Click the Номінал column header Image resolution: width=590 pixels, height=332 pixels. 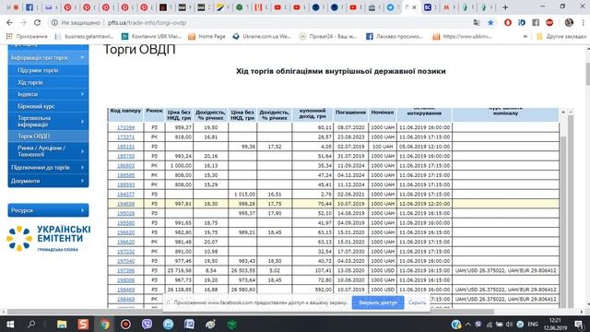383,114
